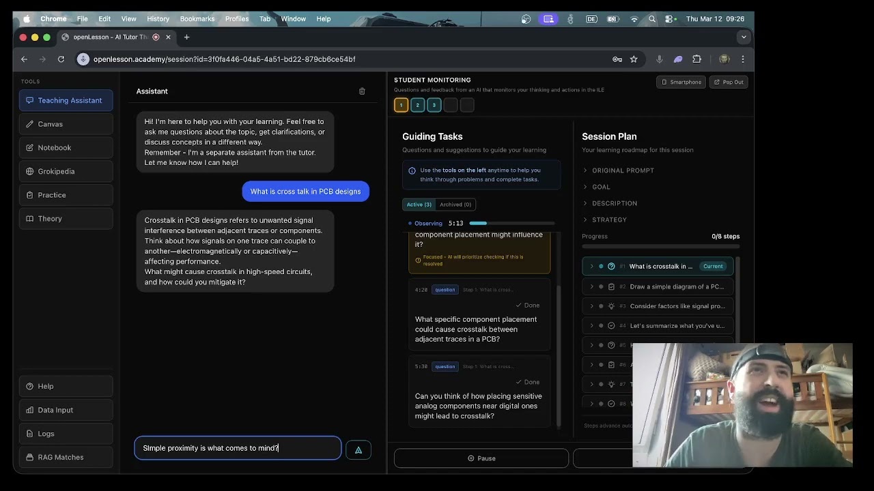Click the Pause button
874x491 pixels.
pyautogui.click(x=481, y=458)
